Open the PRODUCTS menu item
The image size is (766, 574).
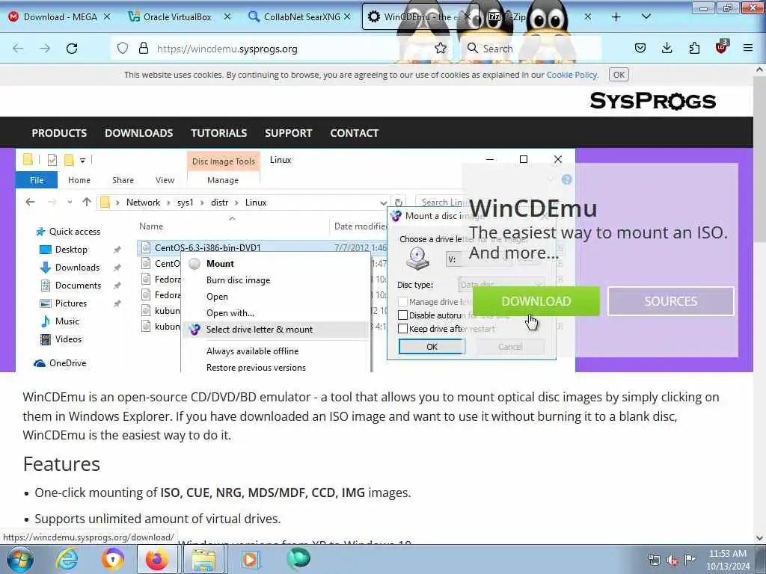(x=59, y=133)
